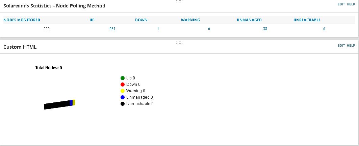The image size is (359, 146).
Task: Click the 'Down 0' legend label
Action: [133, 84]
